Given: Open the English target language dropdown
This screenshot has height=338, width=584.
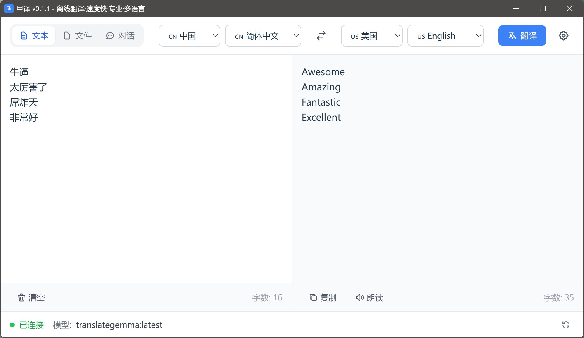Looking at the screenshot, I should click(x=445, y=36).
